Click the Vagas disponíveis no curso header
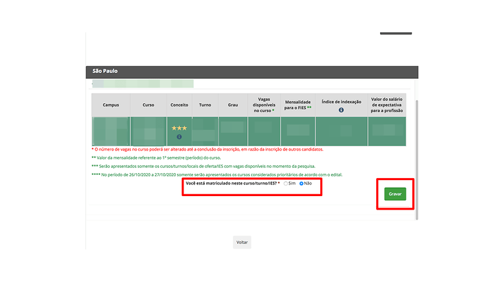 tap(264, 105)
